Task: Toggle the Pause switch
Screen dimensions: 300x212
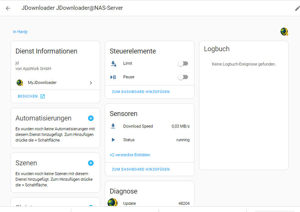Action: 183,77
